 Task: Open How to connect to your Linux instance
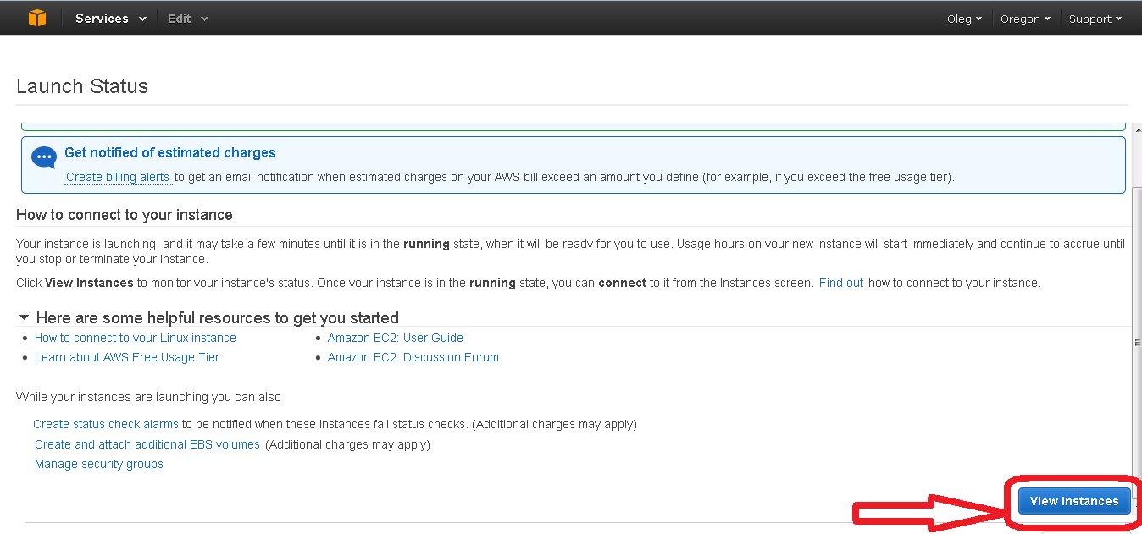coord(136,338)
